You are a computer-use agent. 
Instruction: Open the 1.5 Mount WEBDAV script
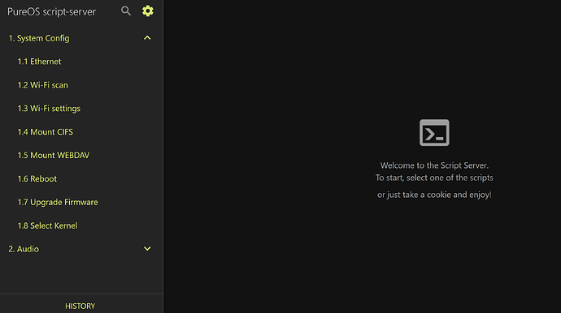pyautogui.click(x=81, y=155)
